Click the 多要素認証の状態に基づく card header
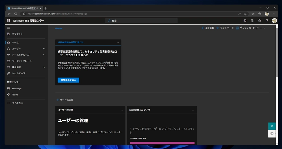The width and height of the screenshot is (282, 149). click(71, 42)
